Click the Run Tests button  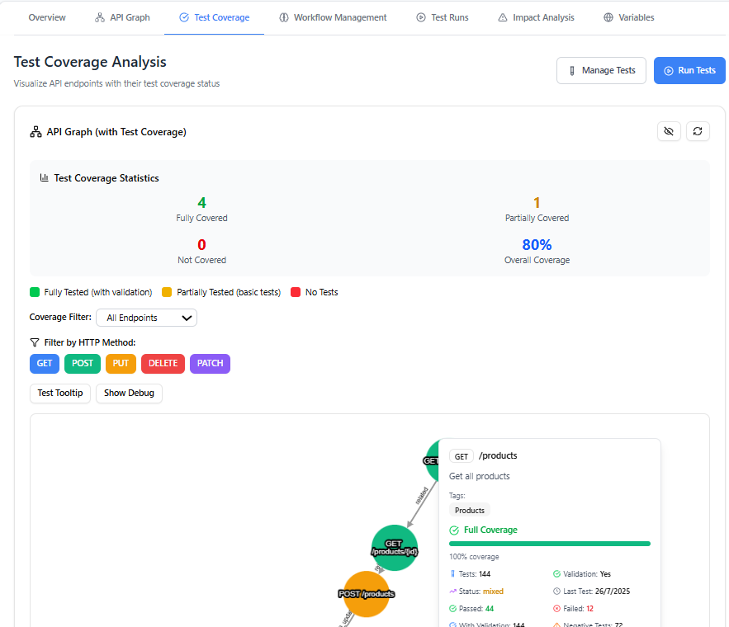pyautogui.click(x=689, y=70)
